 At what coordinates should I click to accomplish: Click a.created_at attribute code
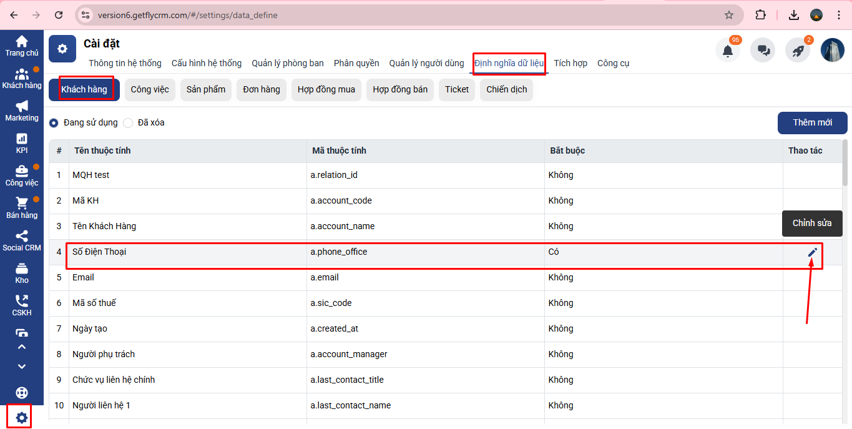click(335, 328)
